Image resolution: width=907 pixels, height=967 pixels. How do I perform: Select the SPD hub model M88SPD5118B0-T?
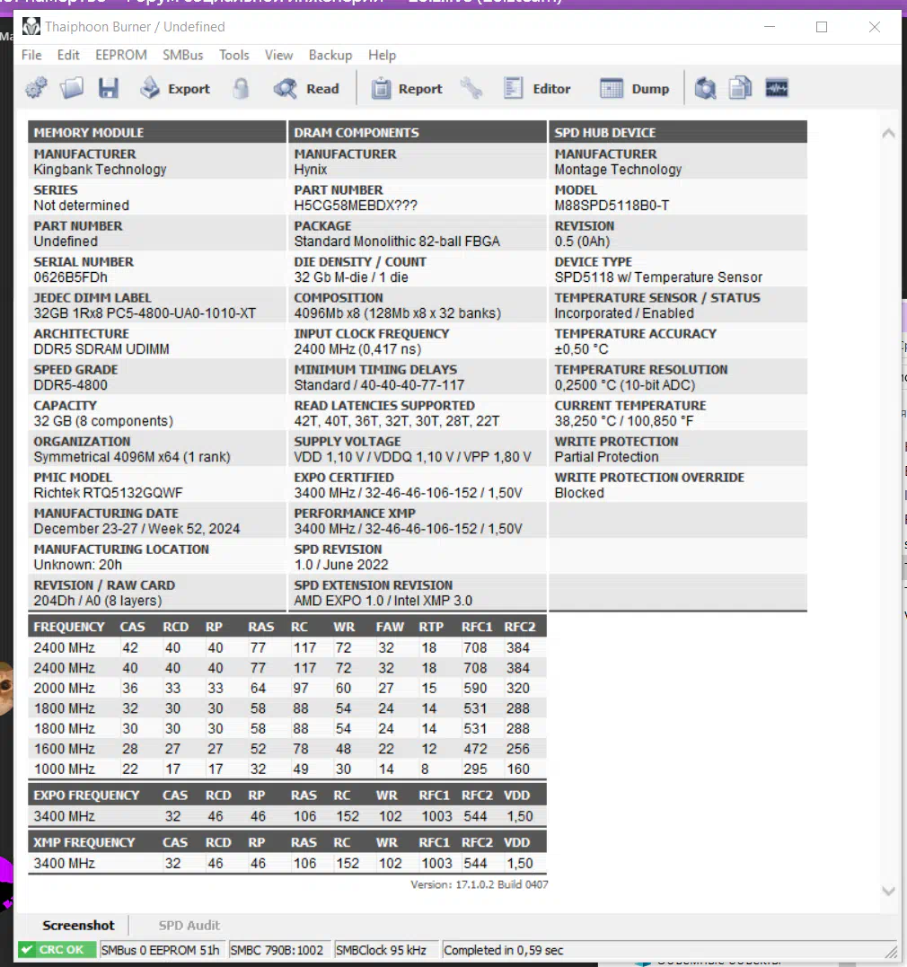(612, 206)
